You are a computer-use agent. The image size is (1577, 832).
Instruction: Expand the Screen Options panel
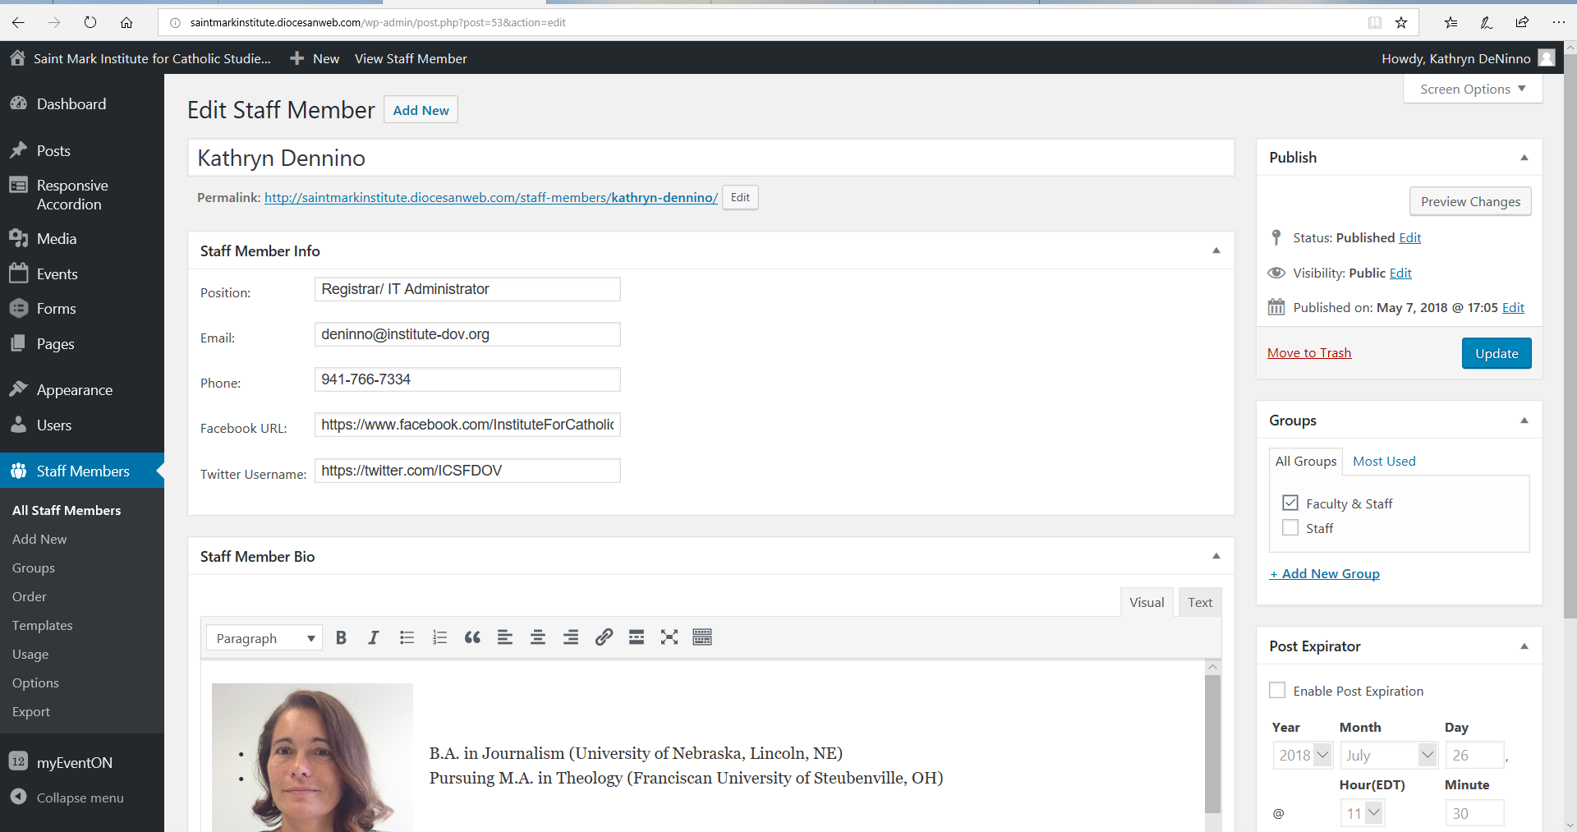coord(1473,89)
